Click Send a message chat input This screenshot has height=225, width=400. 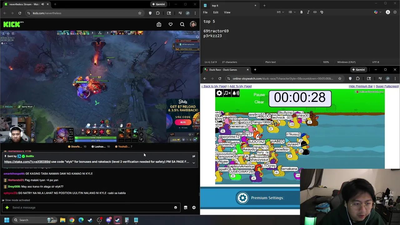click(91, 207)
